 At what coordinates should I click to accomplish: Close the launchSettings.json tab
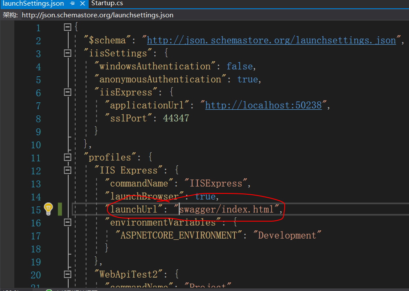(x=83, y=3)
